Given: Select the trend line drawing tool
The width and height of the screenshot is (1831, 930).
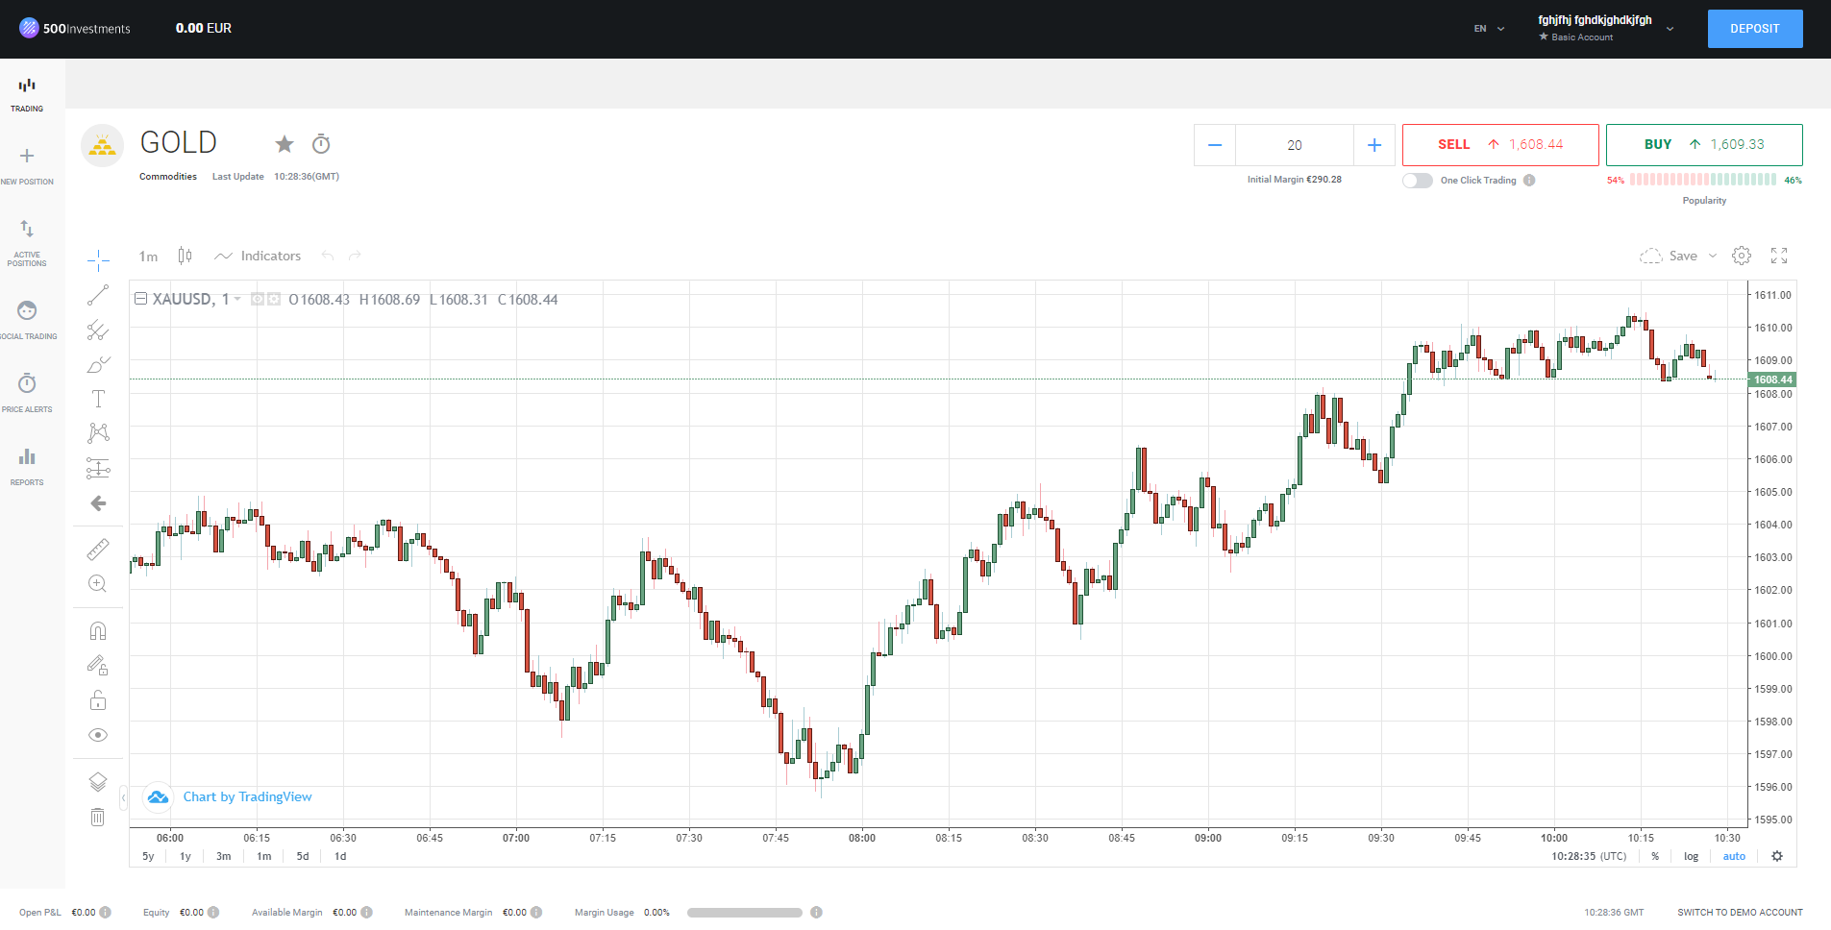Looking at the screenshot, I should click(98, 295).
